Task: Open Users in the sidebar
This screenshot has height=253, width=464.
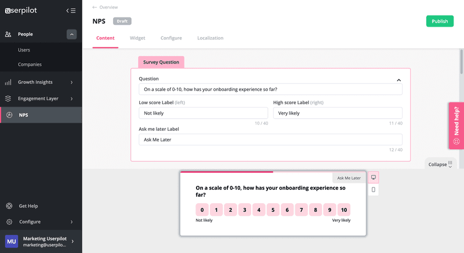Action: coord(24,50)
